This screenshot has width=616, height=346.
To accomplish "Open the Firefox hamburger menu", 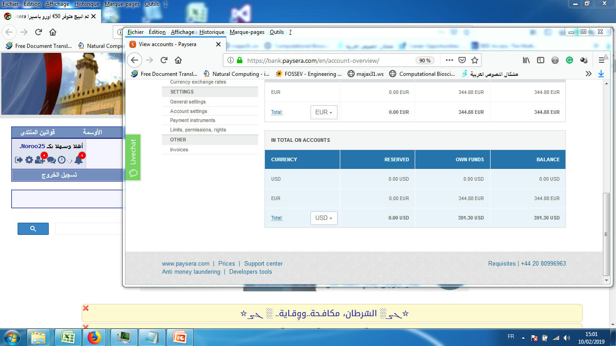I will [x=602, y=60].
